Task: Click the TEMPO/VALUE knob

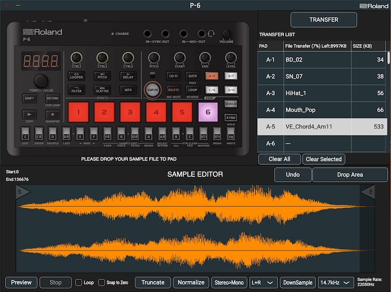Action: 41,81
